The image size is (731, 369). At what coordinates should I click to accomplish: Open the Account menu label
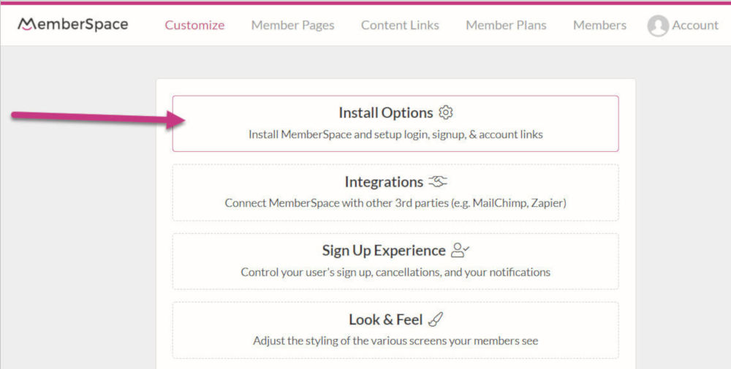pos(694,25)
